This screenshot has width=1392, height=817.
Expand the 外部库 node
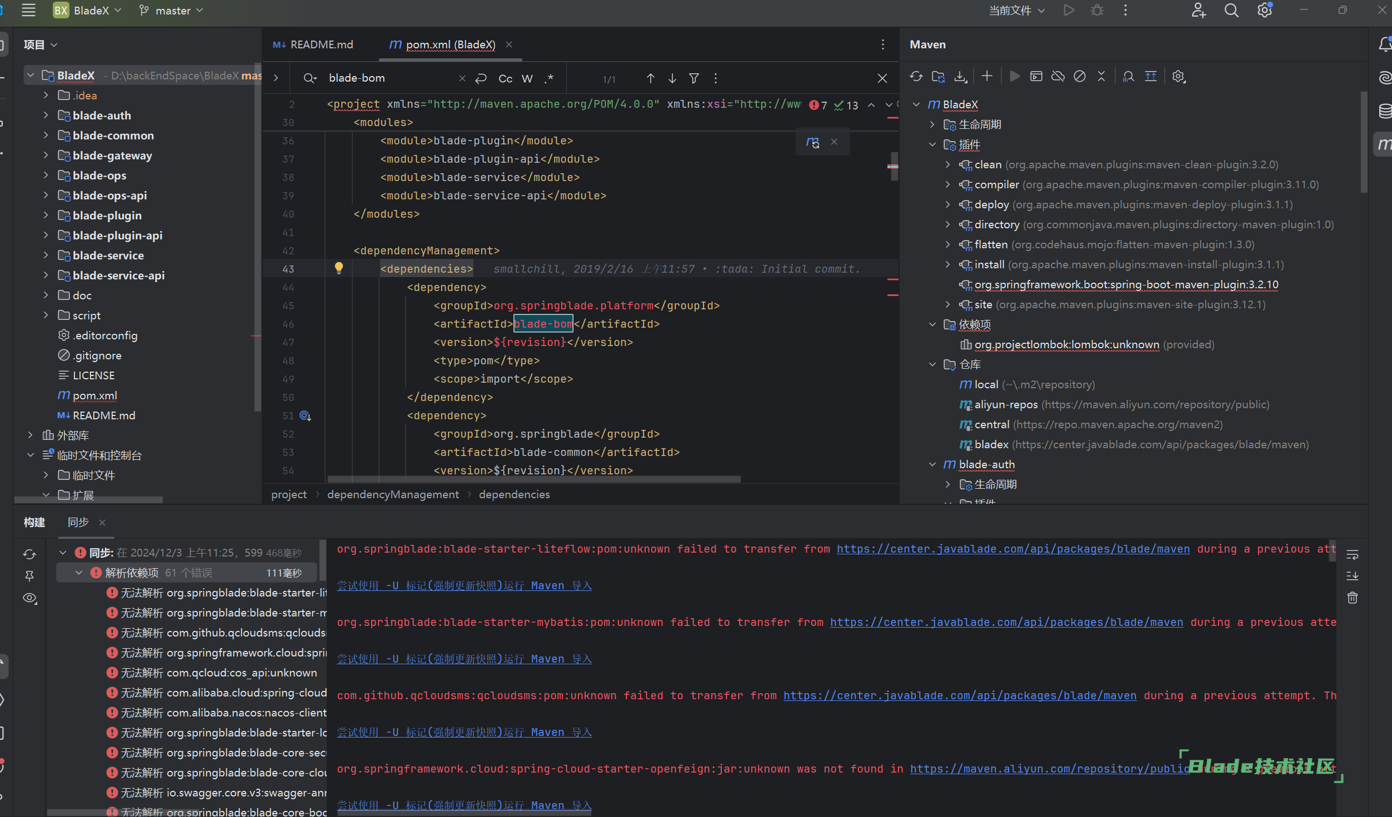point(31,435)
